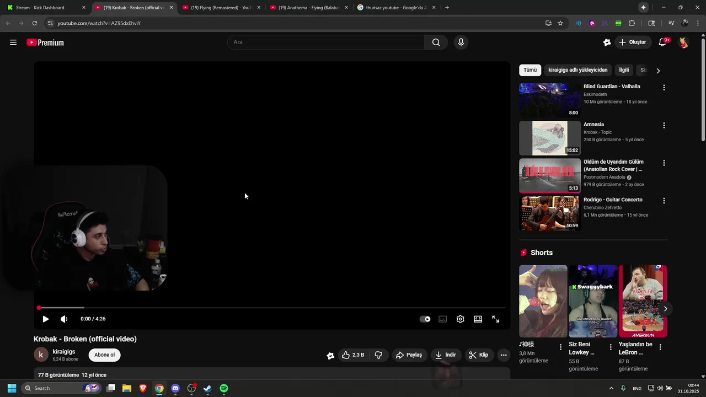
Task: Bookmark this page with star icon
Action: tap(560, 23)
